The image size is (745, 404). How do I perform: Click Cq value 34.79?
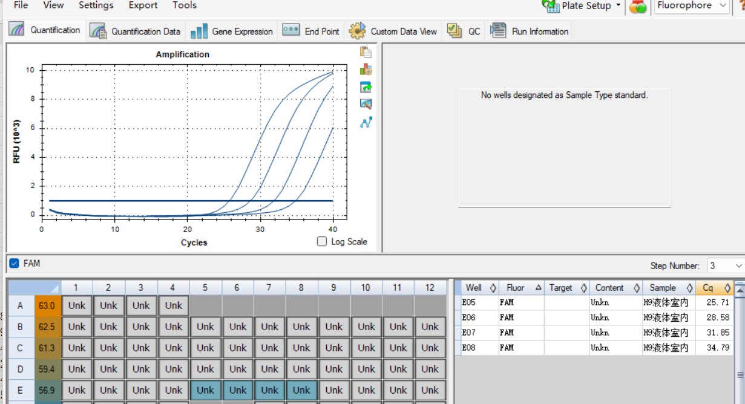click(717, 348)
